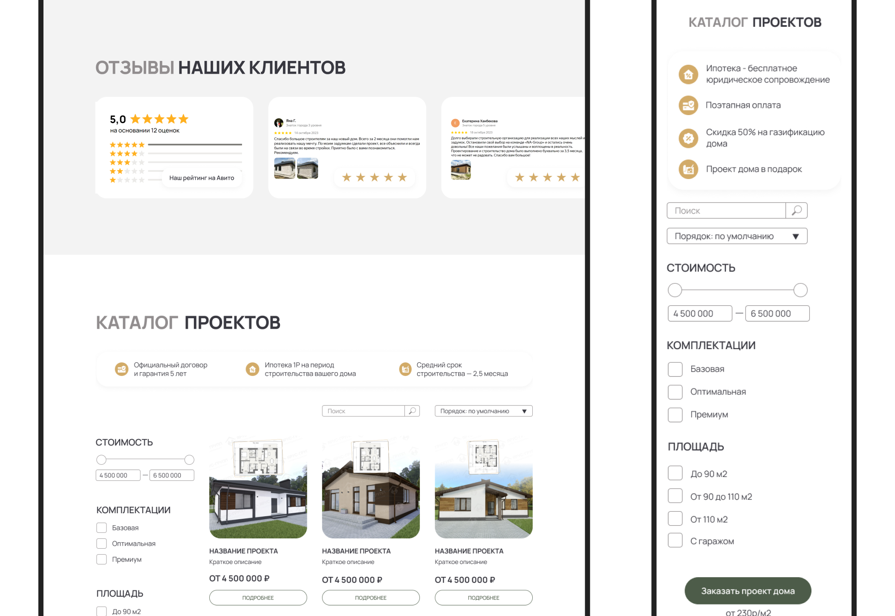This screenshot has width=895, height=616.
Task: Click the mortgage icon in mobile catalog
Action: 688,75
